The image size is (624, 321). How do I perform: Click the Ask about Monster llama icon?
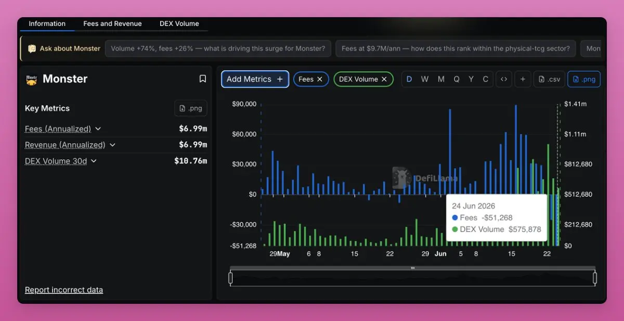coord(32,48)
